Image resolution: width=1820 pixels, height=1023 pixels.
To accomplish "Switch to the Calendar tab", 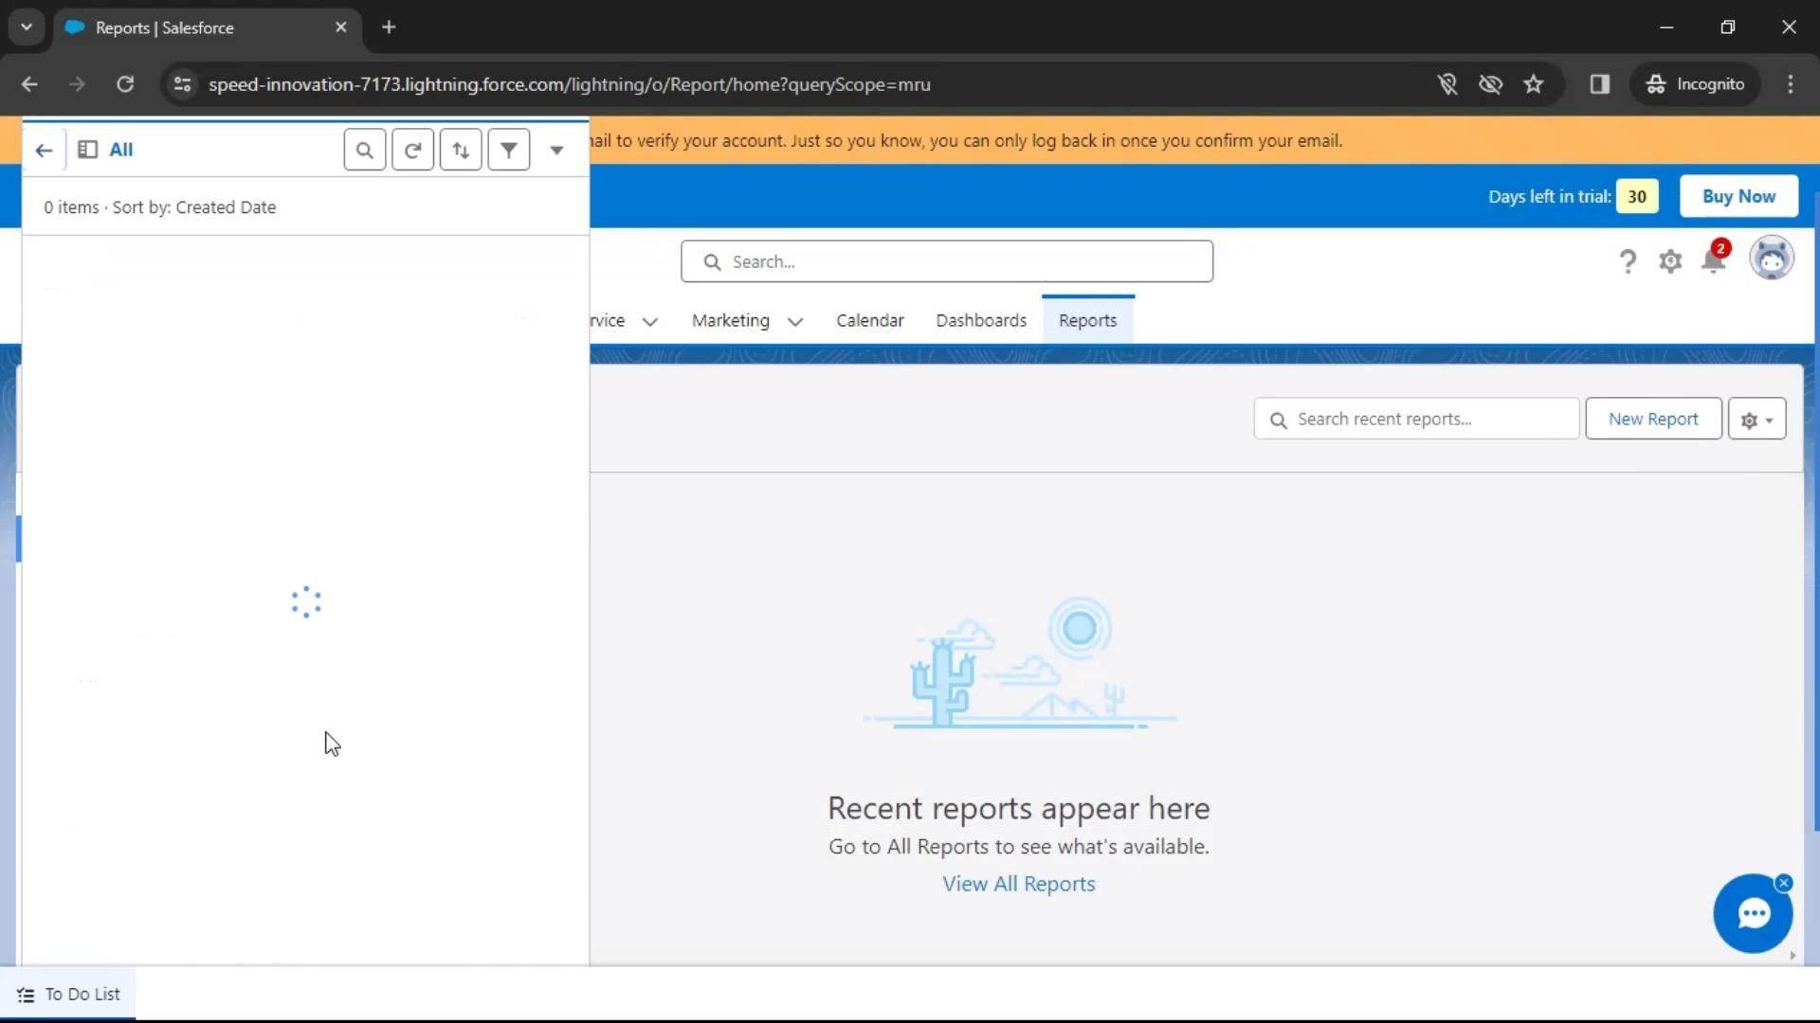I will pyautogui.click(x=869, y=321).
